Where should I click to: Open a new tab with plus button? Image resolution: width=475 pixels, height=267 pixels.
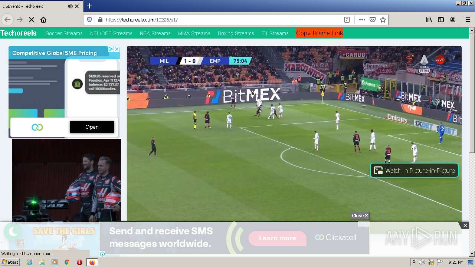(89, 6)
